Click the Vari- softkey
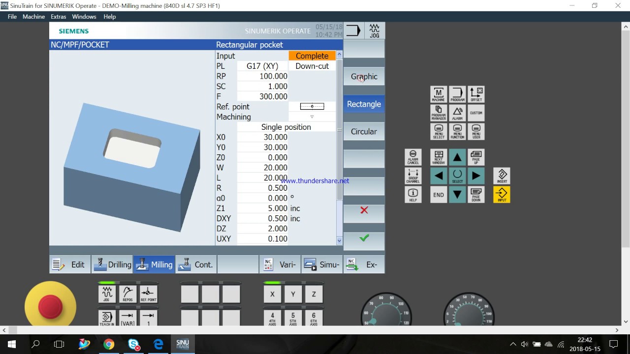Image resolution: width=630 pixels, height=354 pixels. coord(280,265)
